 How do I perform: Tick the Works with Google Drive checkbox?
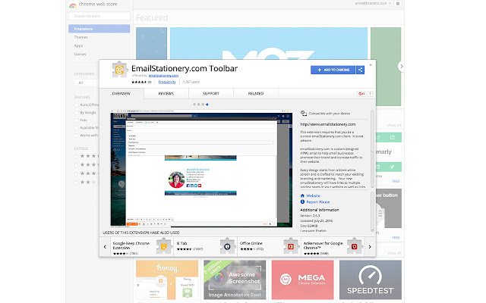point(76,136)
